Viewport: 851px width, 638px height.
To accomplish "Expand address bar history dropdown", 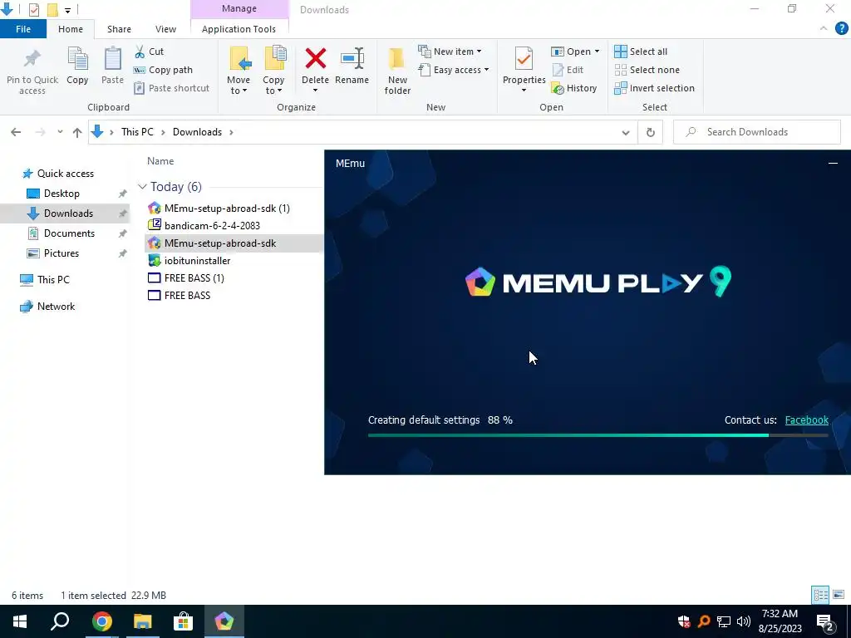I will (x=626, y=132).
